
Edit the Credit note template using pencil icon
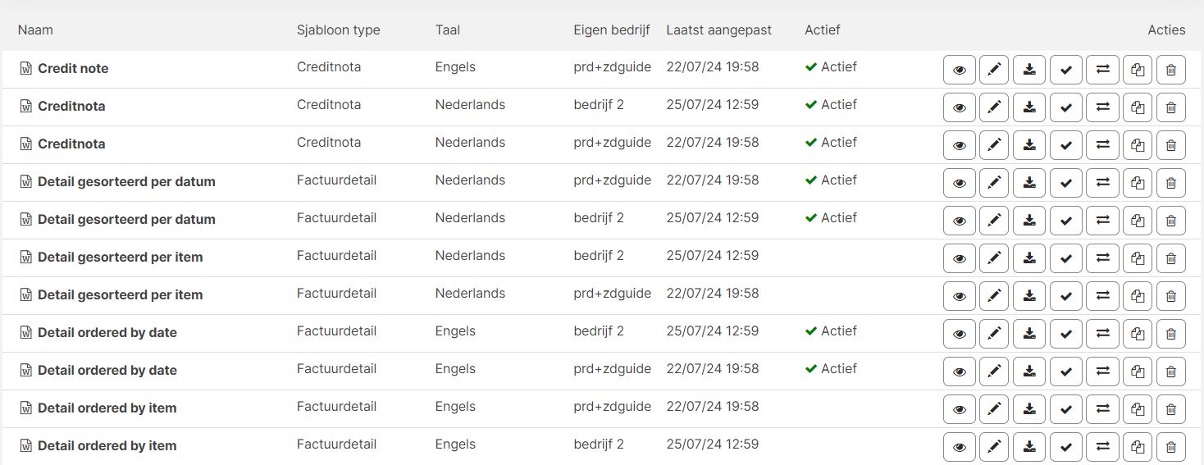point(995,70)
